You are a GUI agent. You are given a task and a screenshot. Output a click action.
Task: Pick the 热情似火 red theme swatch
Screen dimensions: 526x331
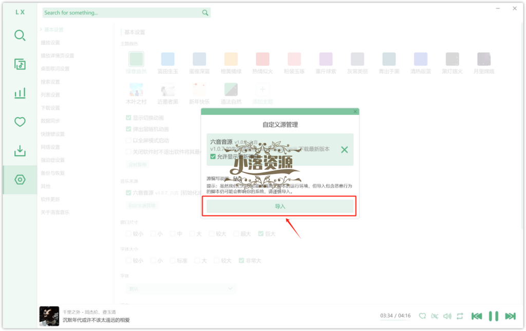click(262, 59)
